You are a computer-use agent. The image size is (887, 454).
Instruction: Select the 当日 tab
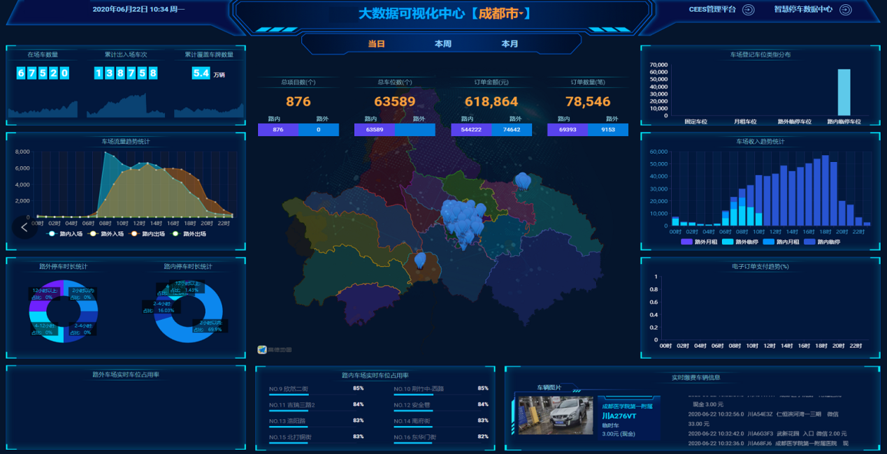(377, 44)
